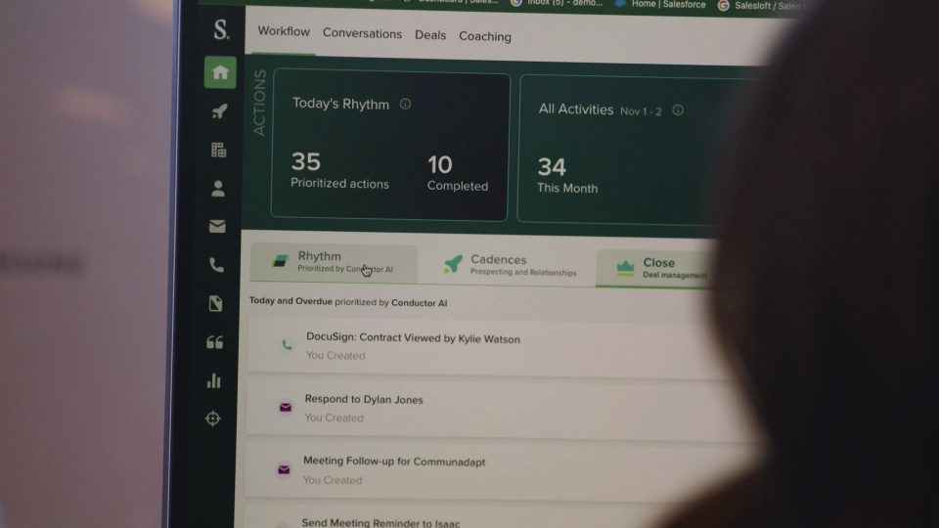Click the 35 Prioritized actions count
The width and height of the screenshot is (939, 528).
339,170
